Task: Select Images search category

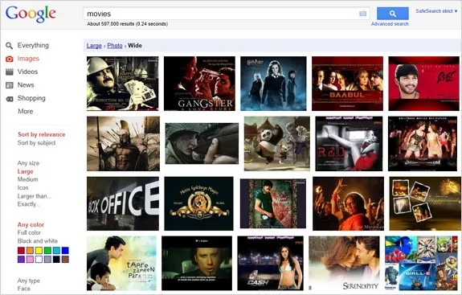Action: pos(28,59)
